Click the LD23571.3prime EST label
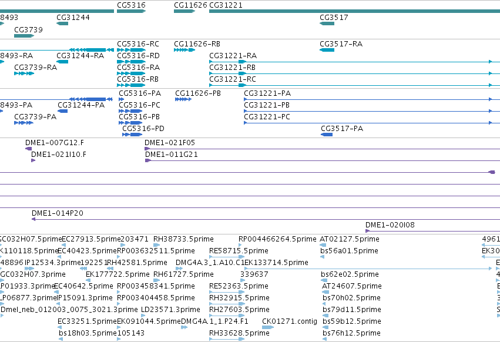This screenshot has height=342, width=500. pyautogui.click(x=170, y=310)
